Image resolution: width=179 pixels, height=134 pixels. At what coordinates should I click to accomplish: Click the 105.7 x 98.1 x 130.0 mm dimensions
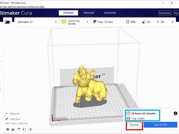tap(17, 123)
